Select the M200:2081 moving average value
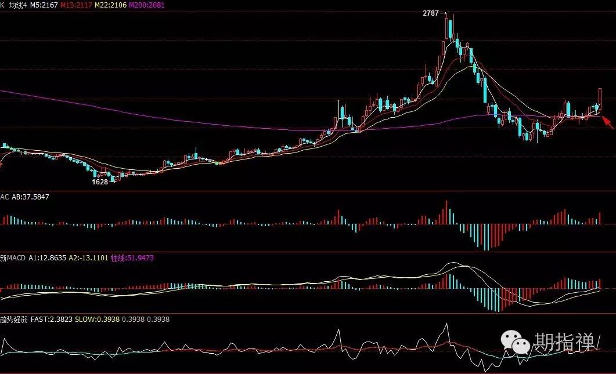The image size is (616, 374). click(x=147, y=5)
